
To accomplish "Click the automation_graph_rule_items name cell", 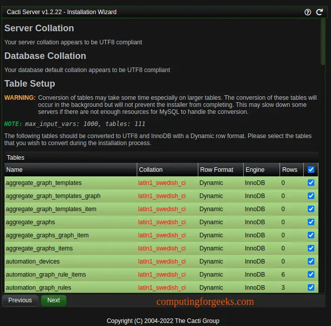I will (x=46, y=274).
